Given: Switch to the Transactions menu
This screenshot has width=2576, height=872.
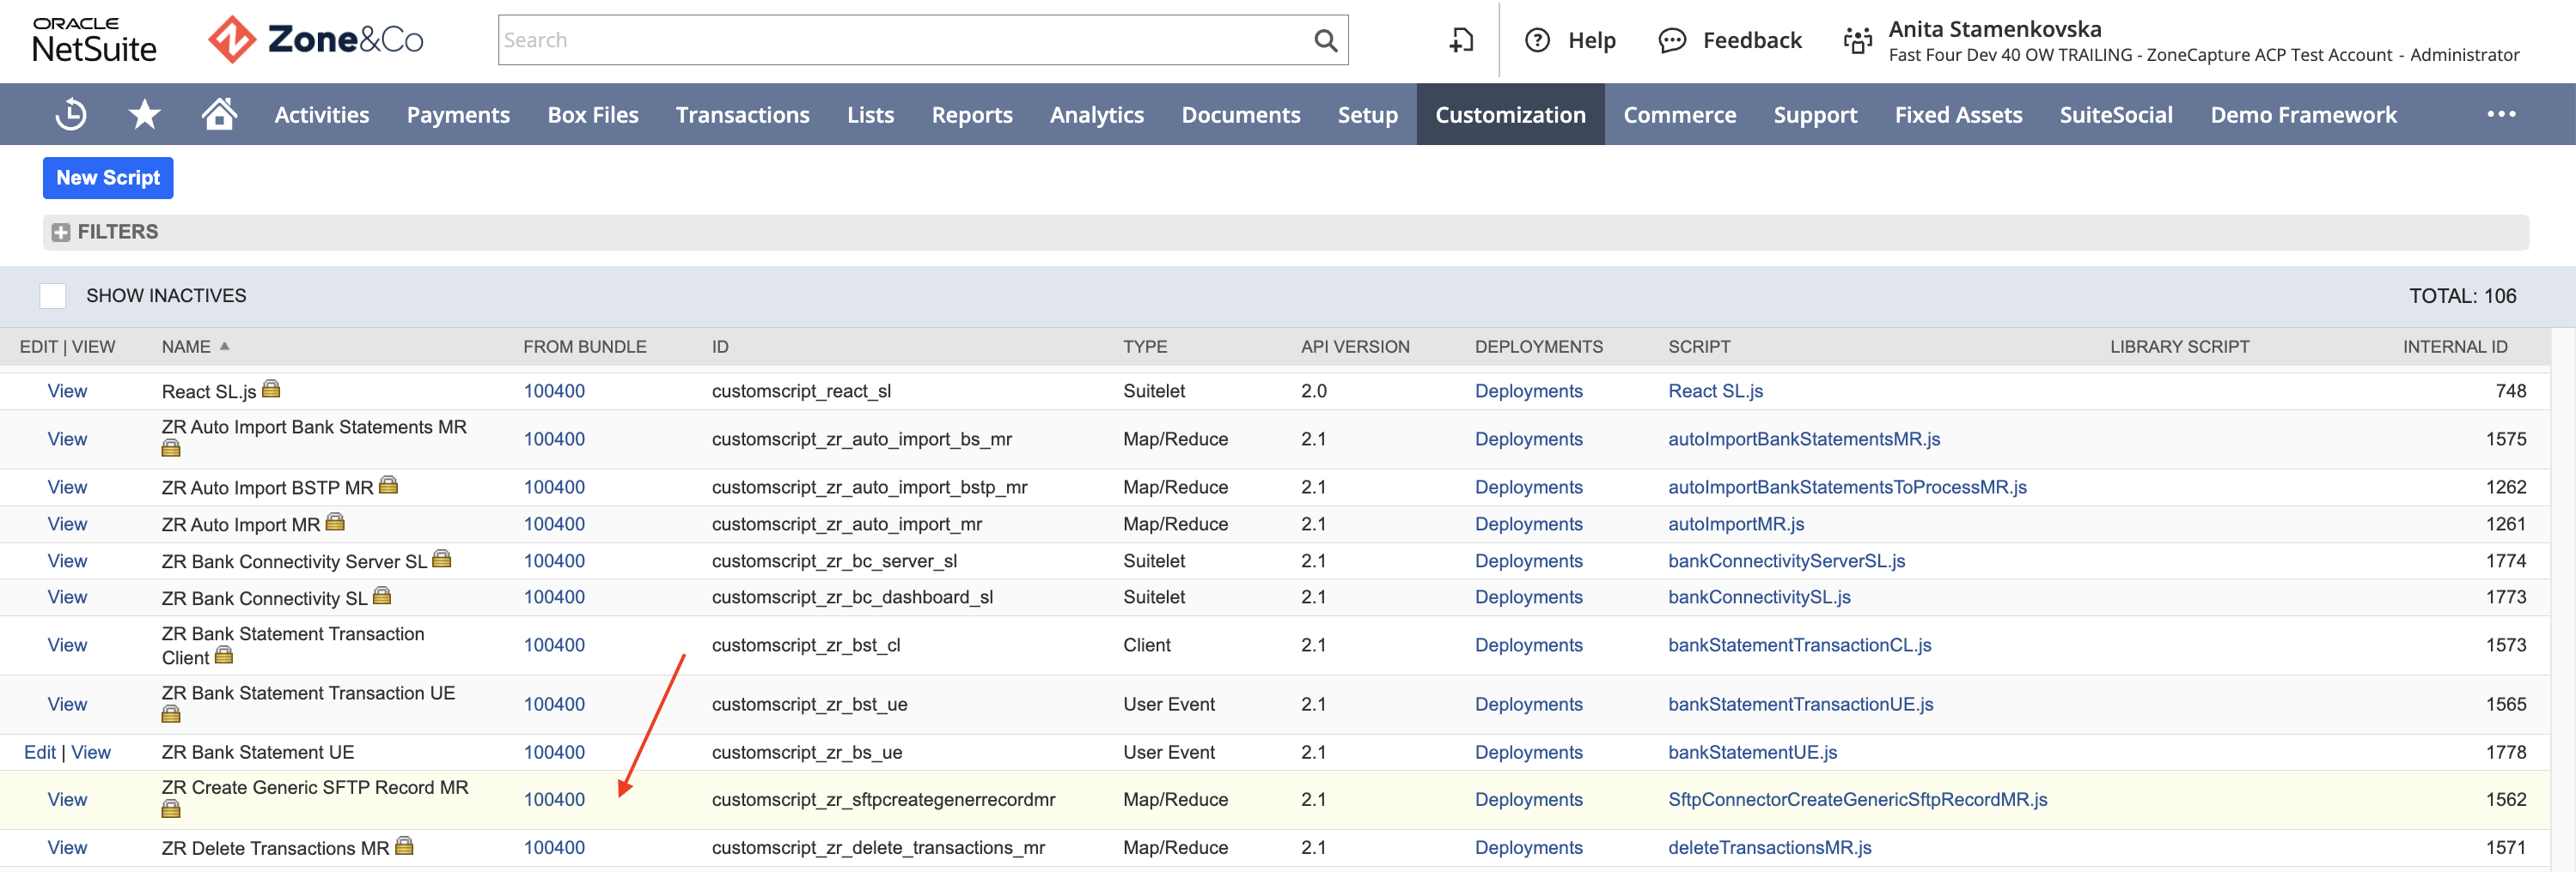Looking at the screenshot, I should click(x=743, y=114).
